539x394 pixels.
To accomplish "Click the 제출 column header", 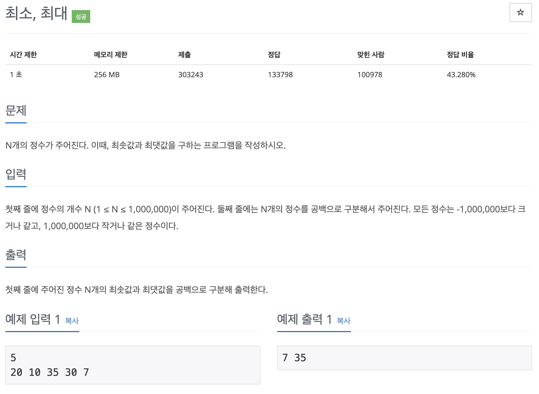I will tap(185, 55).
